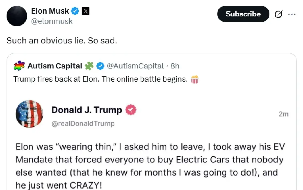Image resolution: width=303 pixels, height=190 pixels.
Task: Click the green puzzle piece emoji
Action: click(x=89, y=66)
